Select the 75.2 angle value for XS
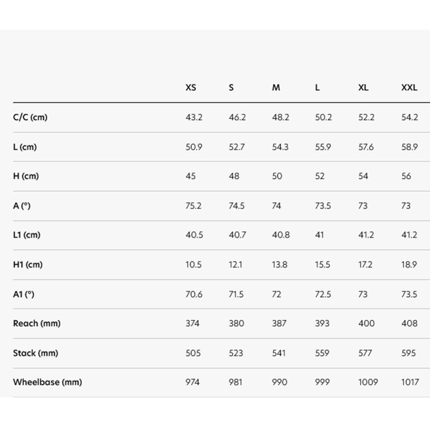 click(193, 206)
